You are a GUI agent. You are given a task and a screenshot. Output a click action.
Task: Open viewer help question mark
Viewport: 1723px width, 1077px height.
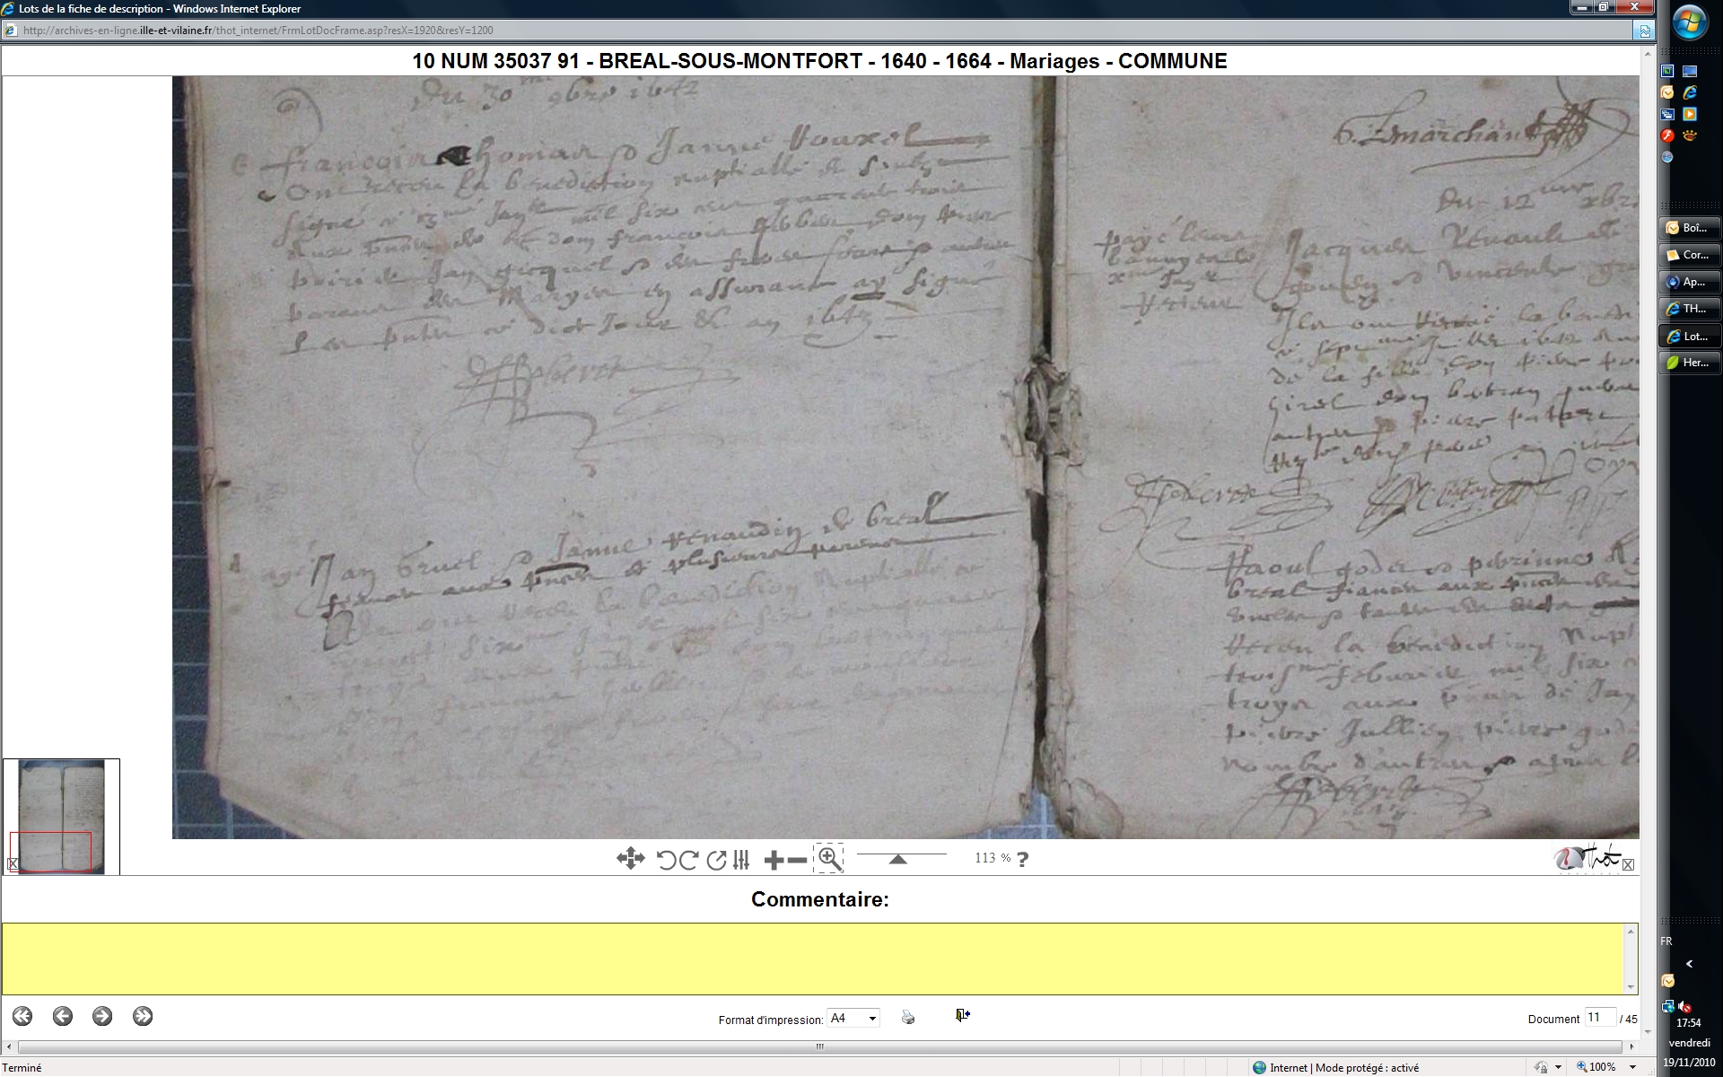(x=1022, y=859)
